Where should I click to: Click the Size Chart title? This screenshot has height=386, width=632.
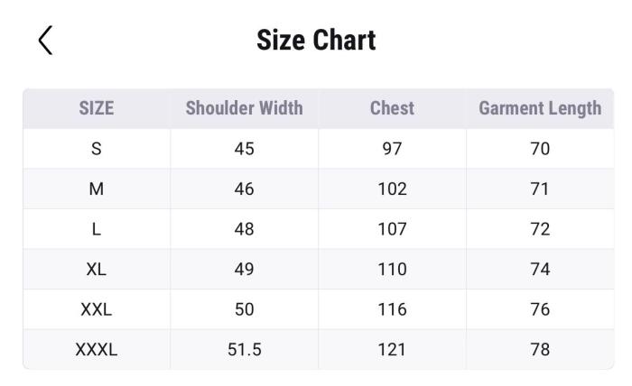[x=316, y=40]
